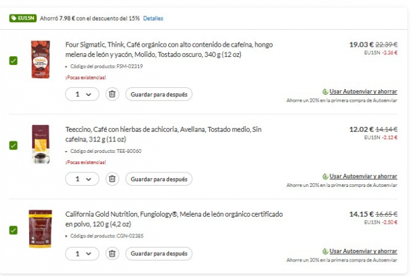
Task: Expand the Teeccino quantity selector
Action: coord(82,179)
